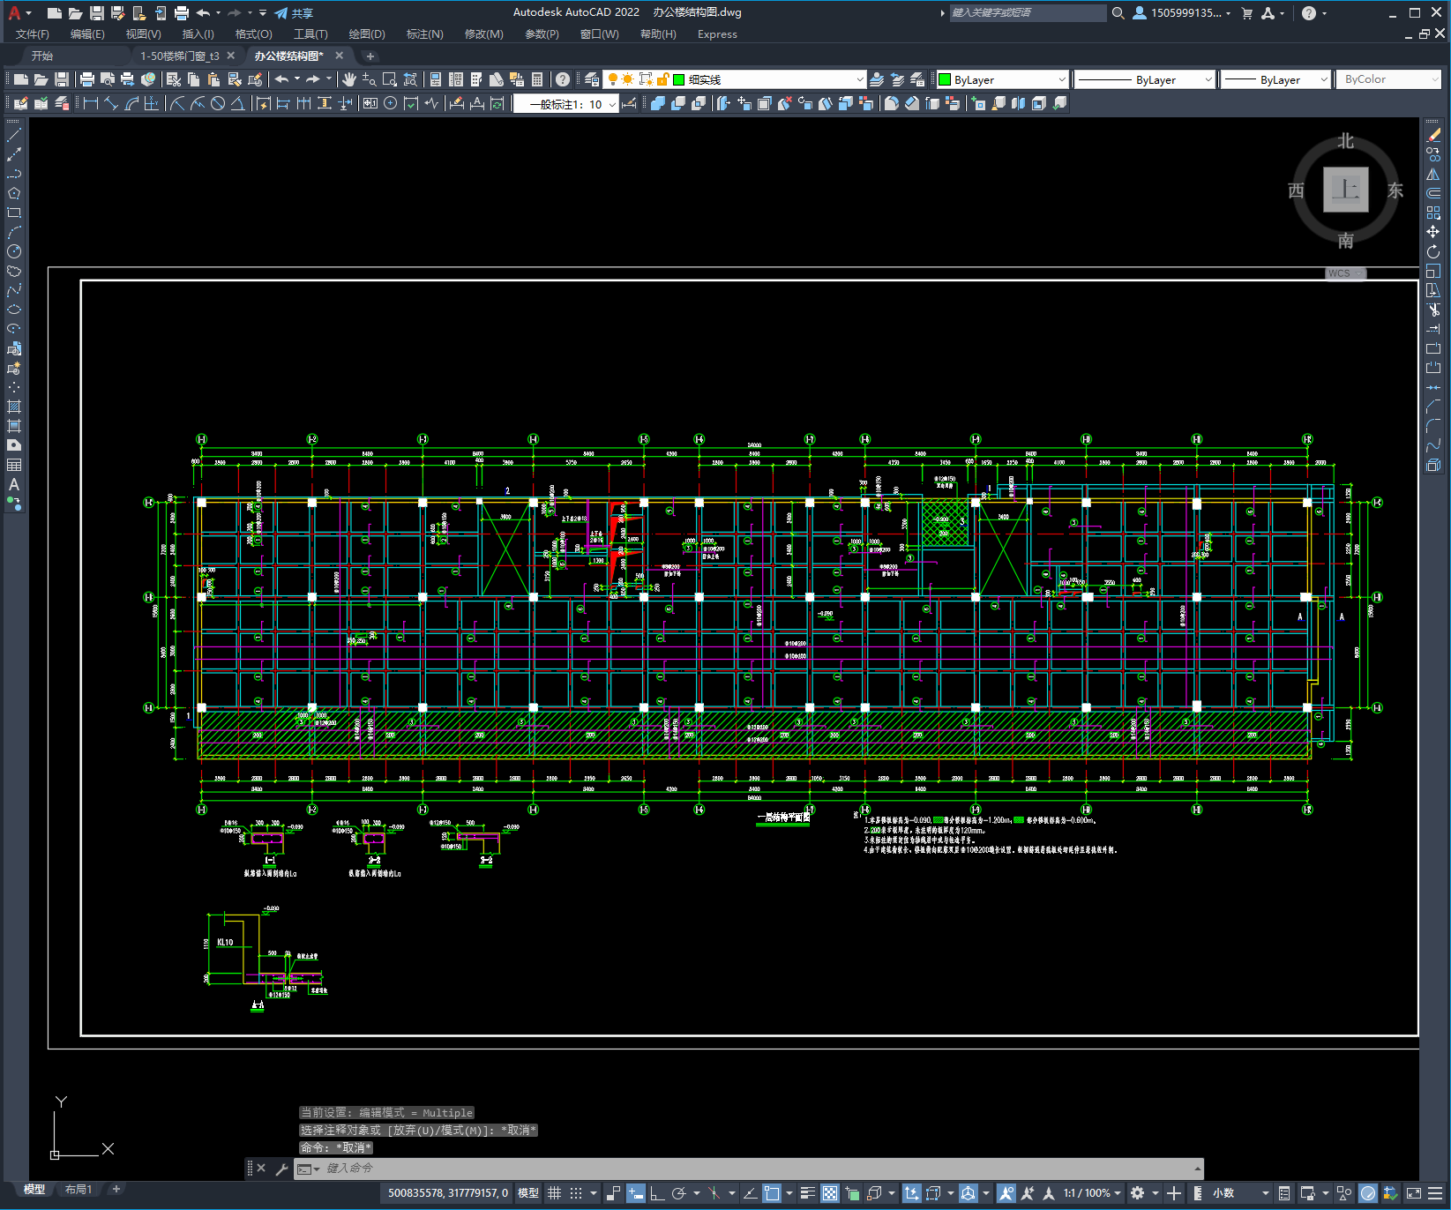Select the Move tool in modify toolbar
The width and height of the screenshot is (1451, 1210).
tap(1433, 232)
